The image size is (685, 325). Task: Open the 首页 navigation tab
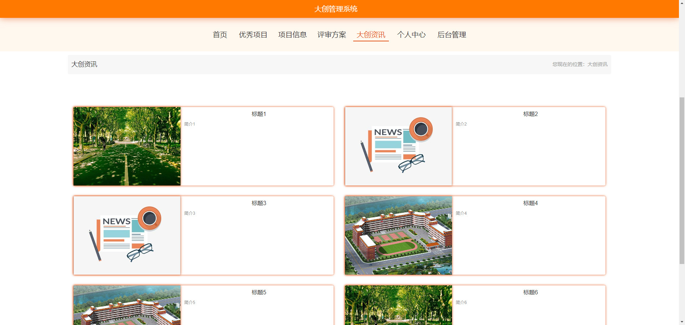[x=220, y=35]
